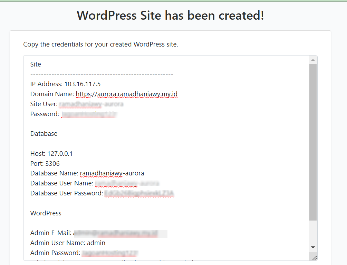Click the scrollbar up arrow in credentials box
The height and width of the screenshot is (265, 347).
(x=313, y=60)
